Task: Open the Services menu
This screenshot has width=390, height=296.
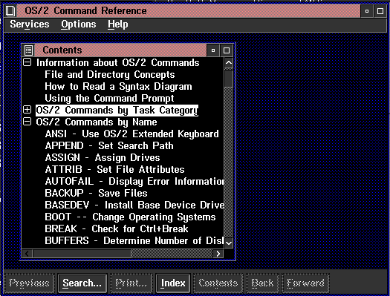Action: tap(30, 24)
